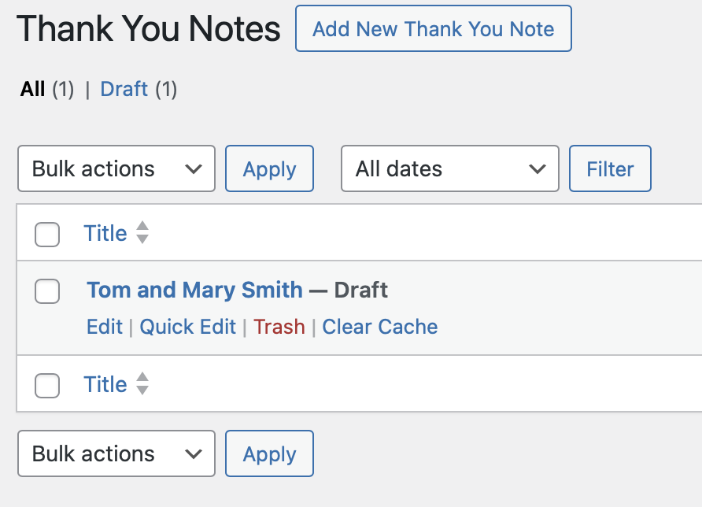The height and width of the screenshot is (507, 702).
Task: Check the select-all checkbox in table header
Action: tap(47, 234)
